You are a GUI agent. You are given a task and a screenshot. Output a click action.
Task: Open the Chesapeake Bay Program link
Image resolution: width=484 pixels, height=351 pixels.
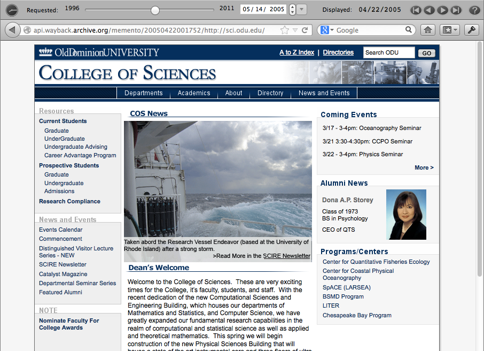click(x=357, y=316)
